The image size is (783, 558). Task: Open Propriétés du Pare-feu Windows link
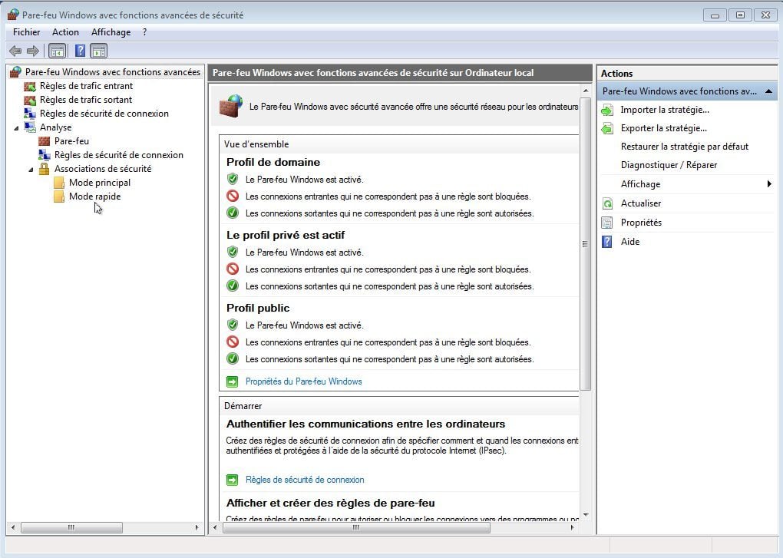(304, 381)
